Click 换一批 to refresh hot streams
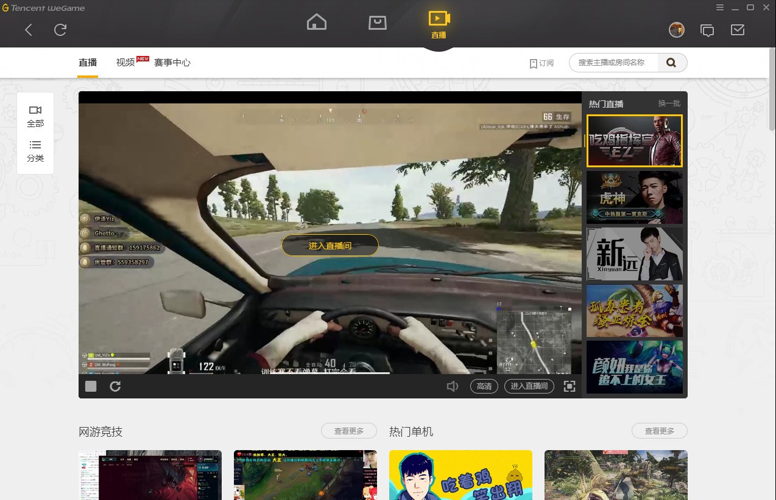Screen dimensions: 776x500 point(669,103)
